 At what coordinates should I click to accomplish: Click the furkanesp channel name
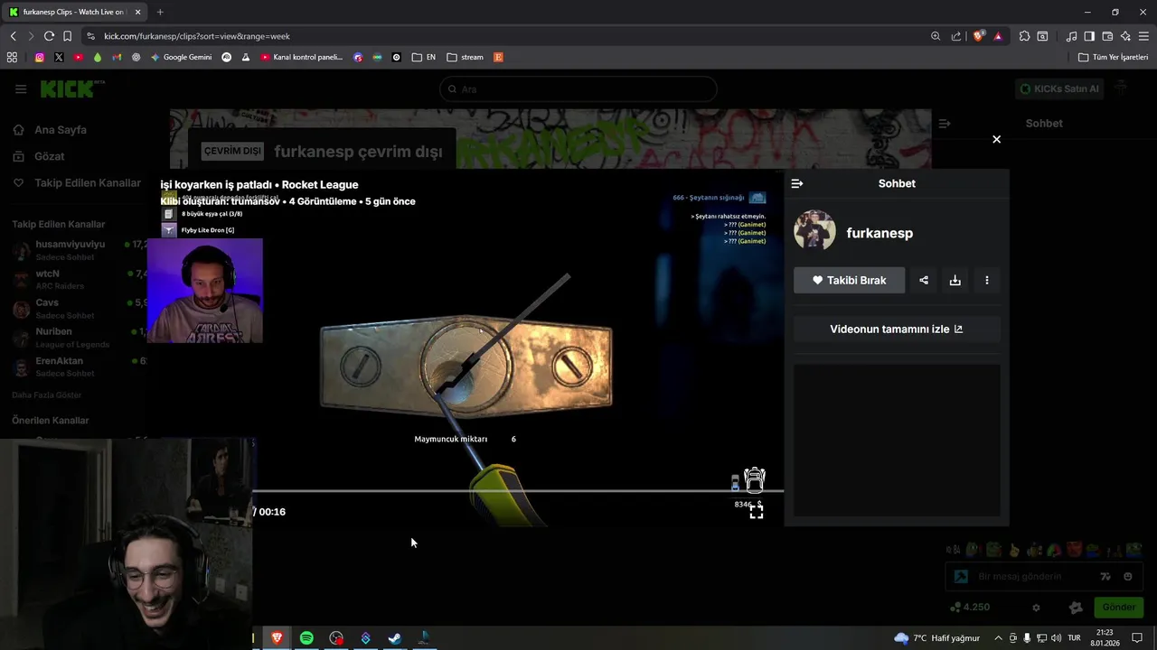tap(880, 233)
